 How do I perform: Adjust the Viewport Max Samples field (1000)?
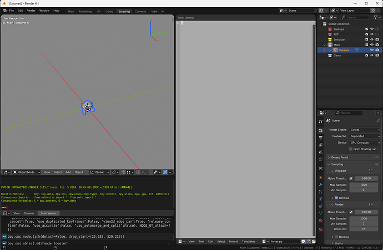[x=364, y=185]
